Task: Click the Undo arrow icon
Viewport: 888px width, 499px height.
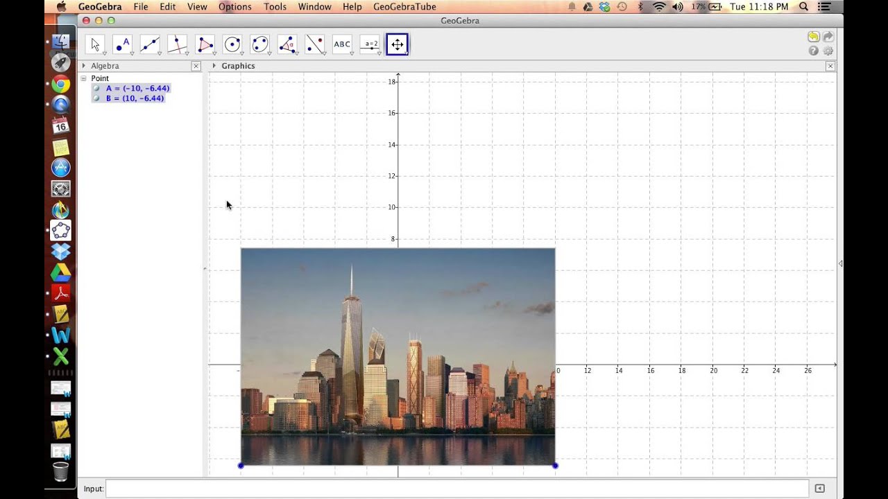Action: [813, 37]
